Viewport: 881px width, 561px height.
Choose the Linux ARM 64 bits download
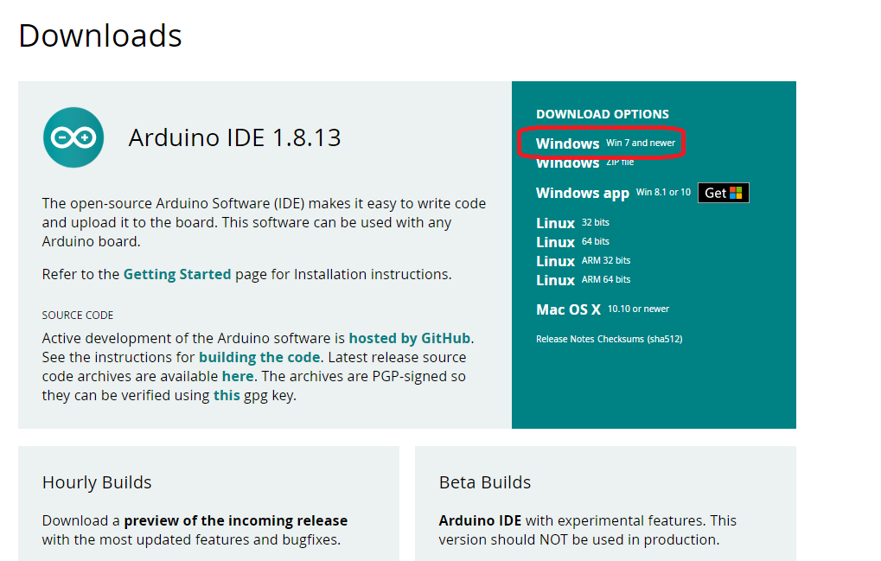(584, 280)
